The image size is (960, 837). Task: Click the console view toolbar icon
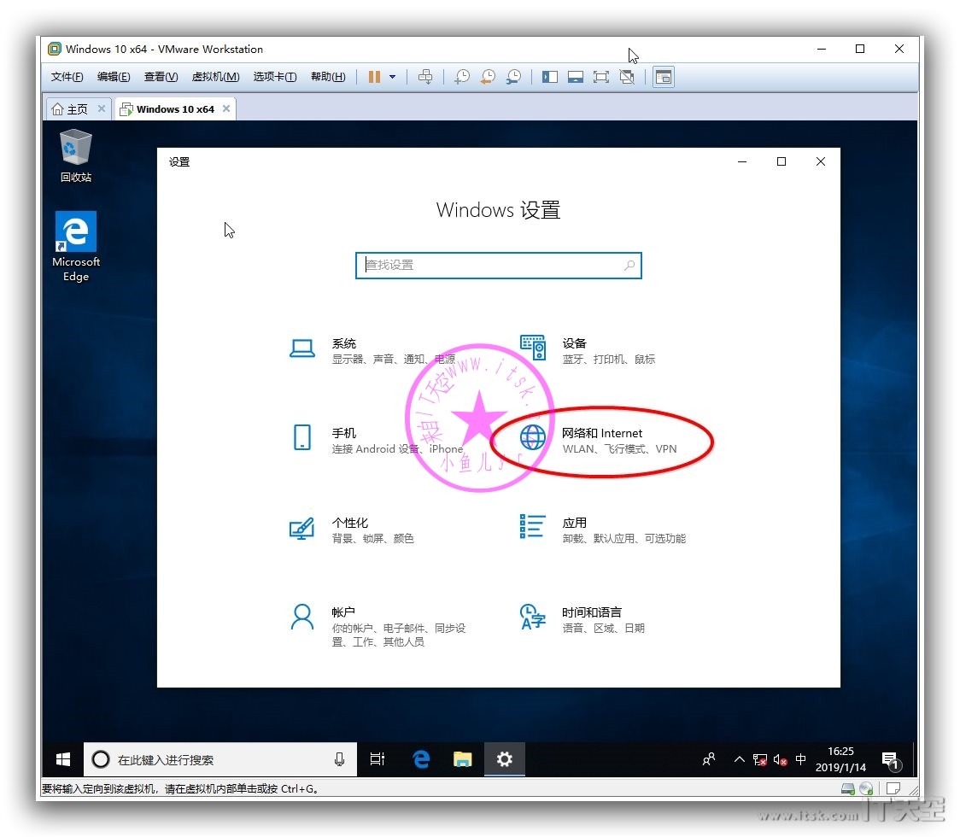click(x=664, y=77)
